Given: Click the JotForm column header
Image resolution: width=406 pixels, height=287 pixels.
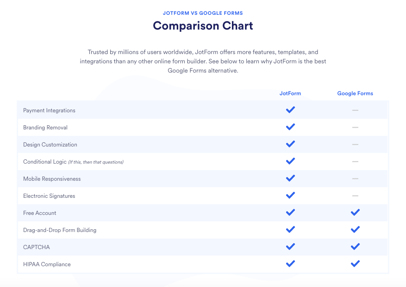Looking at the screenshot, I should [290, 93].
